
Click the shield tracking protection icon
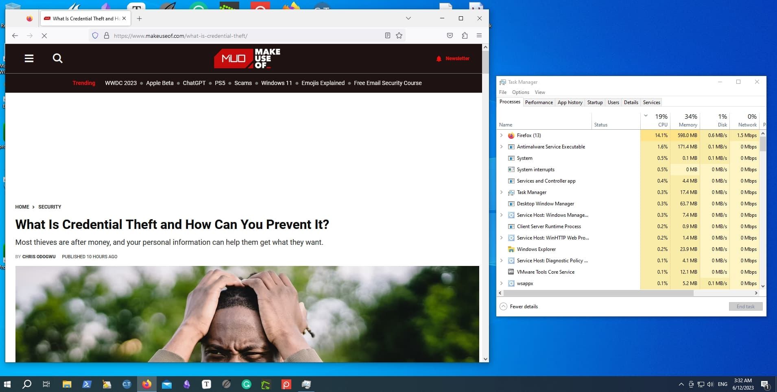(95, 36)
